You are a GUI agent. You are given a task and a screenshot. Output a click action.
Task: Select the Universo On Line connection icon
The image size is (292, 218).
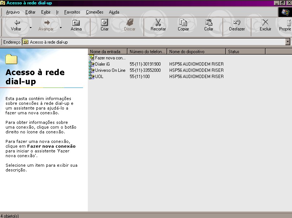pos(91,70)
